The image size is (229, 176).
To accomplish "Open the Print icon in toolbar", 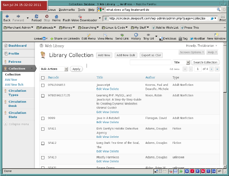I will pos(223,16).
